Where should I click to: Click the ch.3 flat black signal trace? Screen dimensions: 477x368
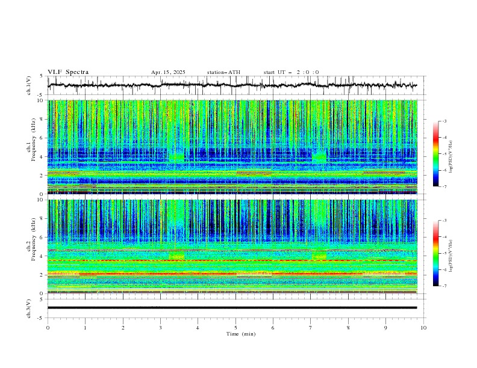232,308
